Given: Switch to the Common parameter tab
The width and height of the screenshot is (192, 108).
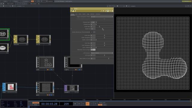Looking at the screenshot, I should pos(98,14).
